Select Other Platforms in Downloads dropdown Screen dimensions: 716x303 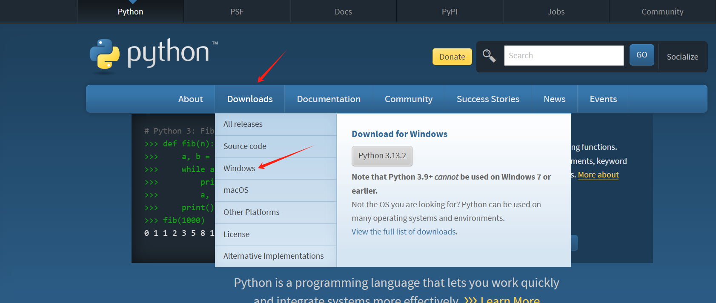click(x=276, y=212)
